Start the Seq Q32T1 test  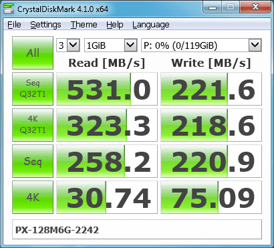[33, 89]
